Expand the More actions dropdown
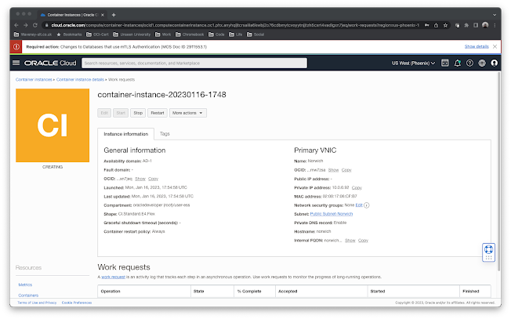Image resolution: width=511 pixels, height=319 pixels. coord(188,113)
